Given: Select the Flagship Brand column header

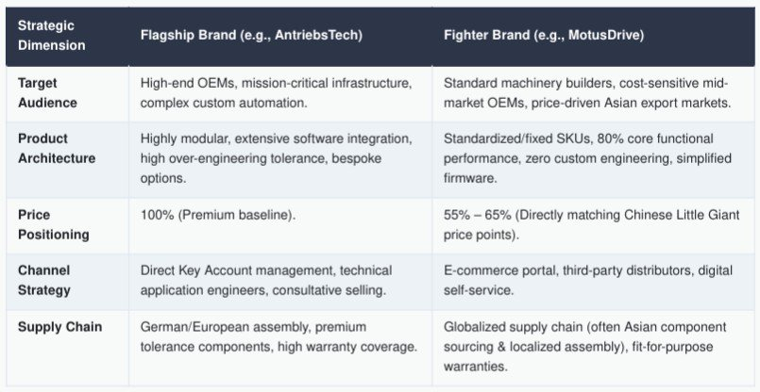Looking at the screenshot, I should coord(251,36).
